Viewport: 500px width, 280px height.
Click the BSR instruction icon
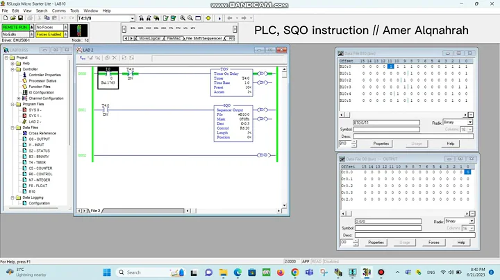(140, 28)
